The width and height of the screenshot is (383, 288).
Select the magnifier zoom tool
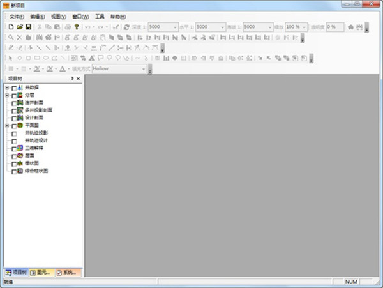(x=11, y=38)
